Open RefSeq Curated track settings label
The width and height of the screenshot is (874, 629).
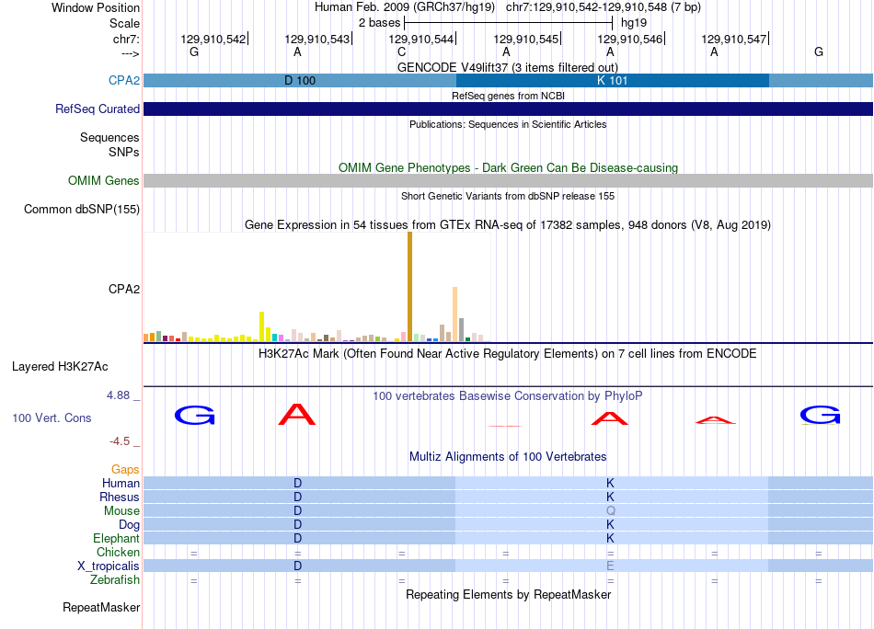click(x=97, y=109)
